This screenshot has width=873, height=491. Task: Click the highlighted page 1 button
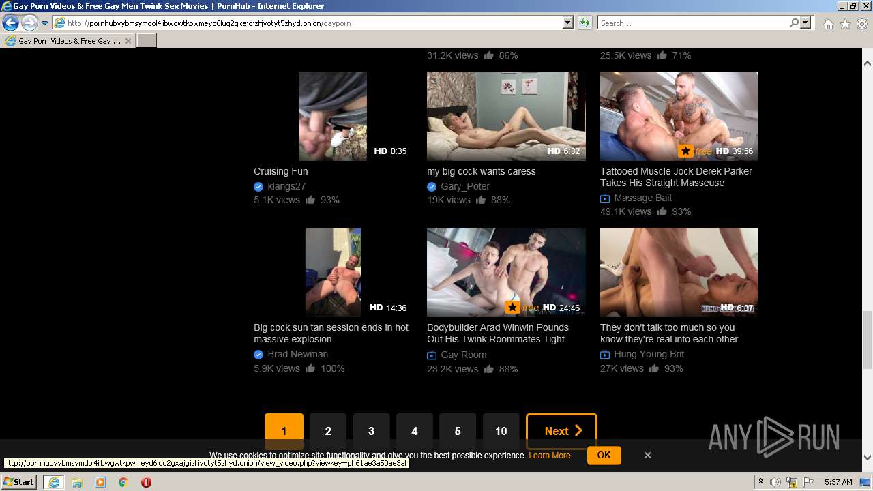pyautogui.click(x=284, y=431)
